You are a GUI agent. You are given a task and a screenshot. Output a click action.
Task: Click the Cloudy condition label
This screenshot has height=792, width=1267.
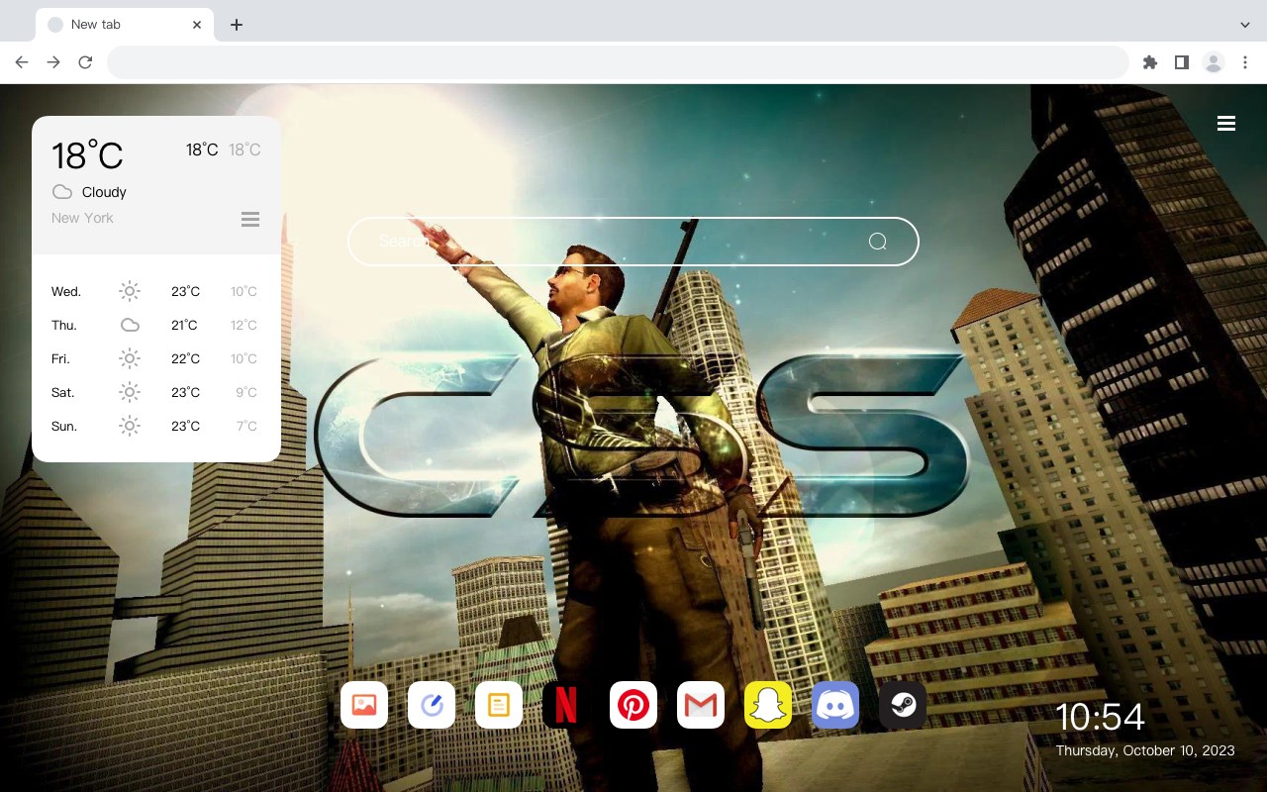coord(104,192)
